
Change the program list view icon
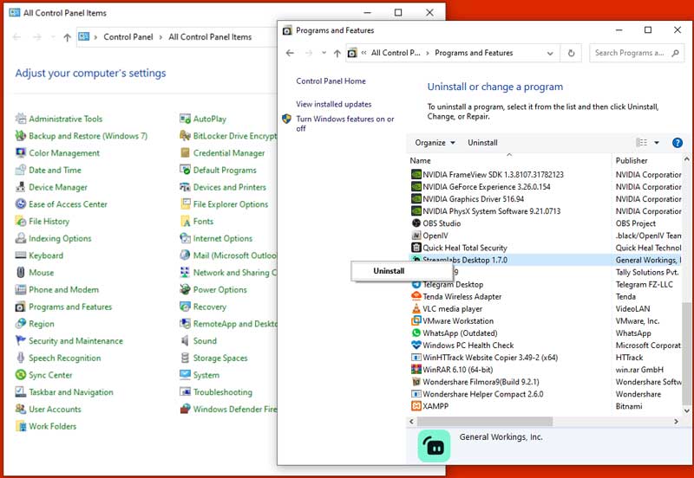coord(642,143)
